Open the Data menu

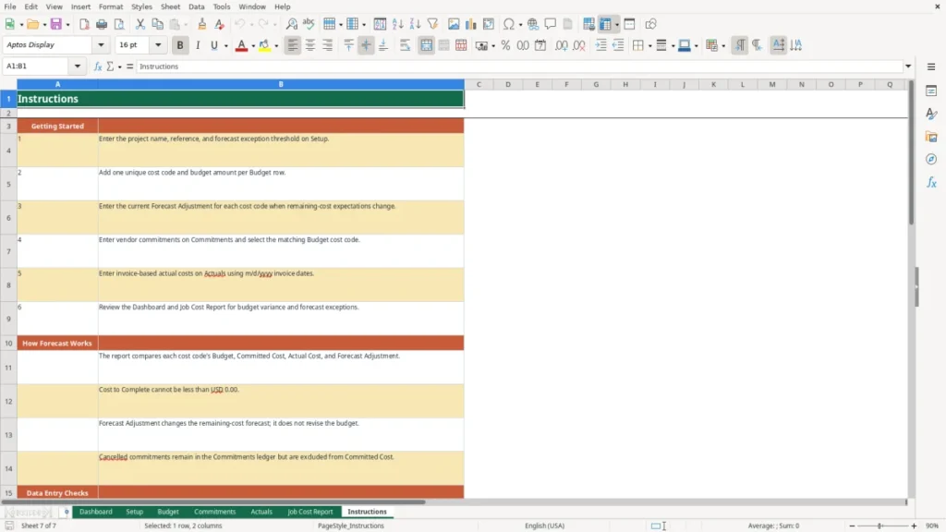point(196,6)
